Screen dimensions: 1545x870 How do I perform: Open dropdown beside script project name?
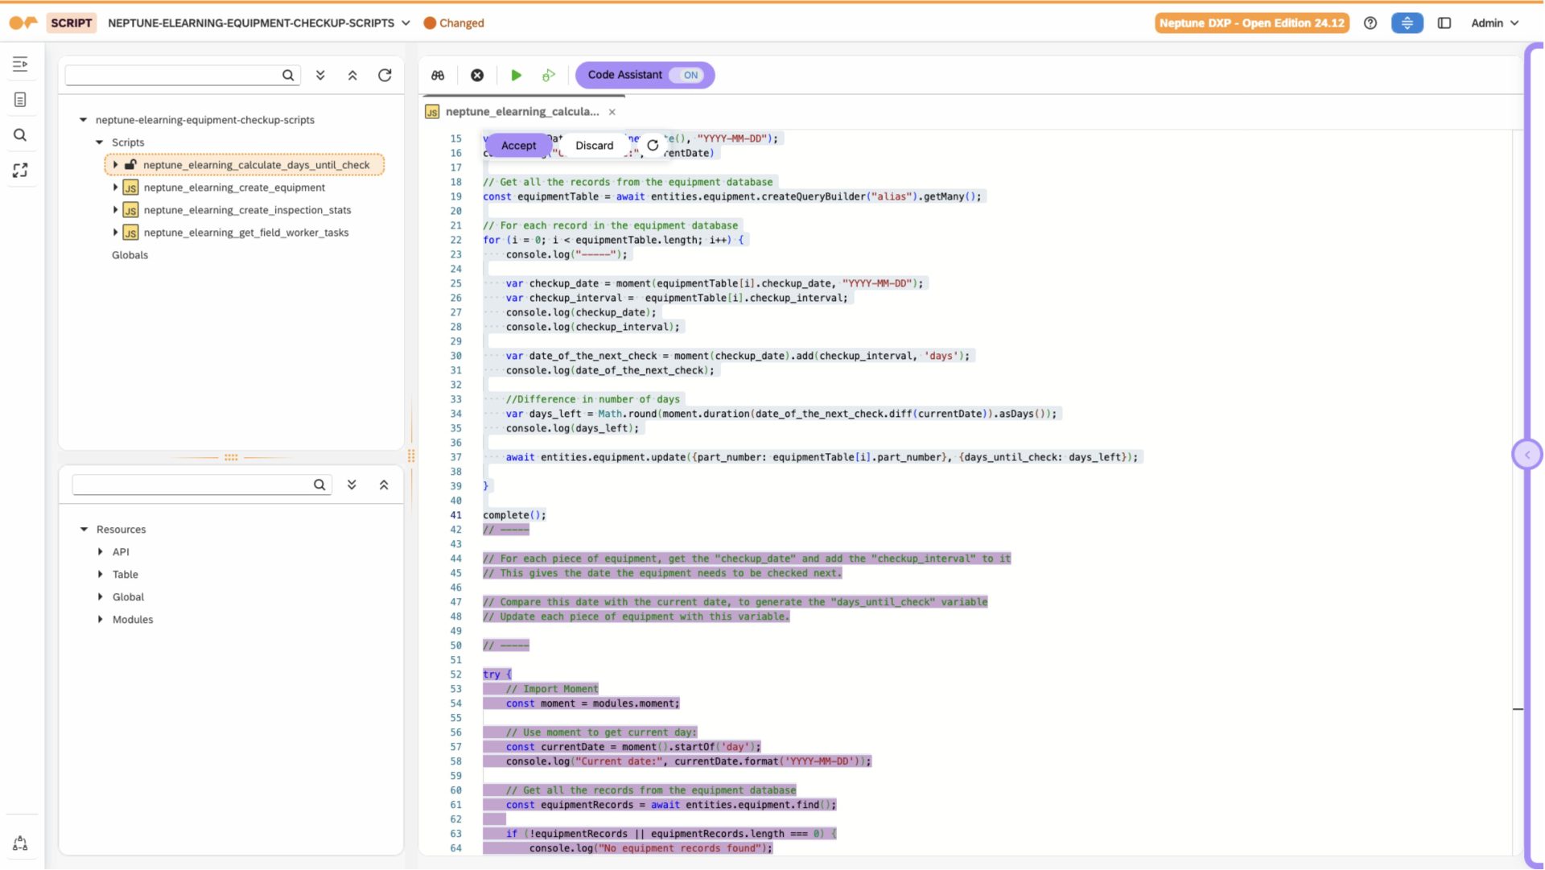pos(406,23)
